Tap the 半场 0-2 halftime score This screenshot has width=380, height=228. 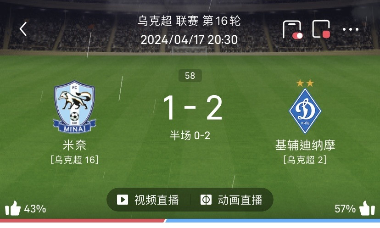[190, 136]
